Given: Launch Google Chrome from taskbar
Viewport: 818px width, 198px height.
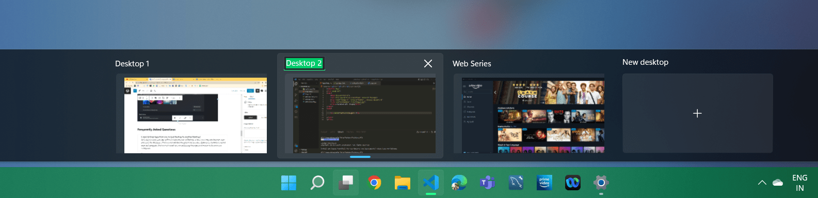Looking at the screenshot, I should coord(374,183).
